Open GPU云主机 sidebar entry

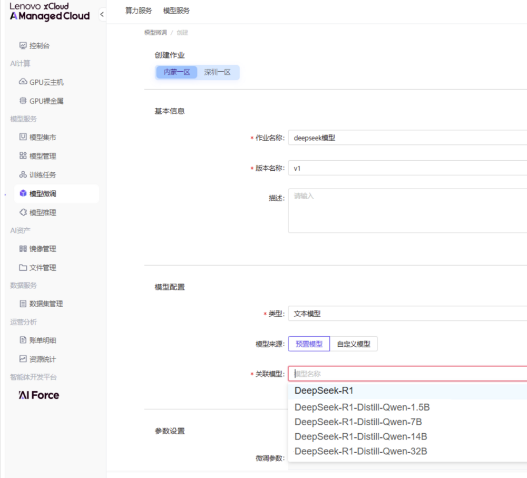[x=46, y=82]
